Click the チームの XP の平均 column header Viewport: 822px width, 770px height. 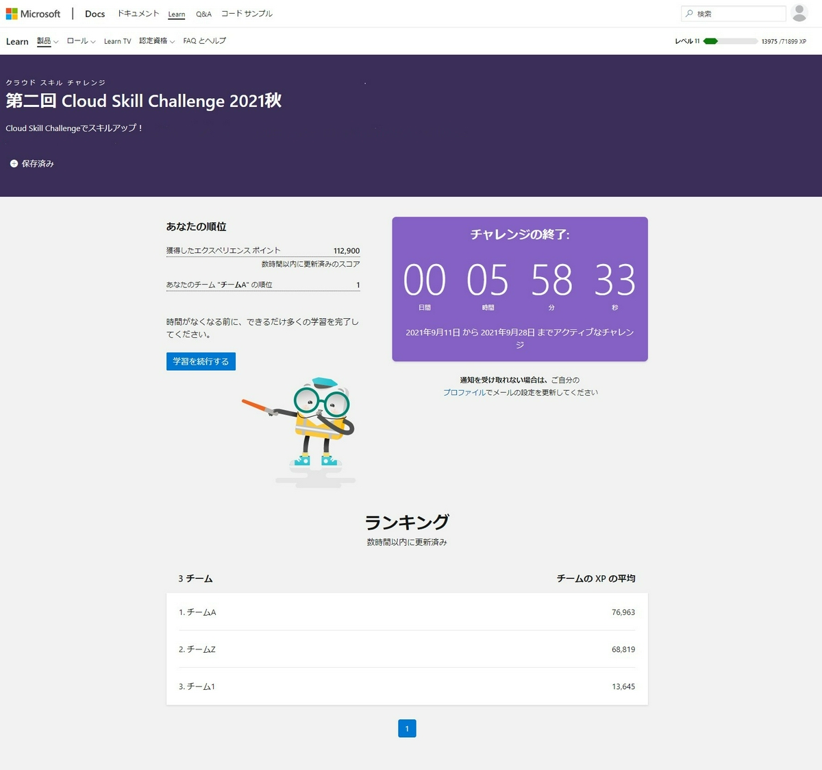596,579
